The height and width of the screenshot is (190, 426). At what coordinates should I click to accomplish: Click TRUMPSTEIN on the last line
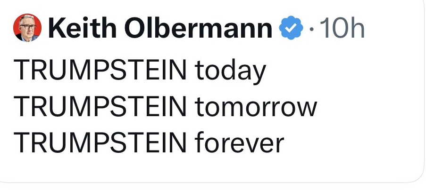pyautogui.click(x=100, y=143)
